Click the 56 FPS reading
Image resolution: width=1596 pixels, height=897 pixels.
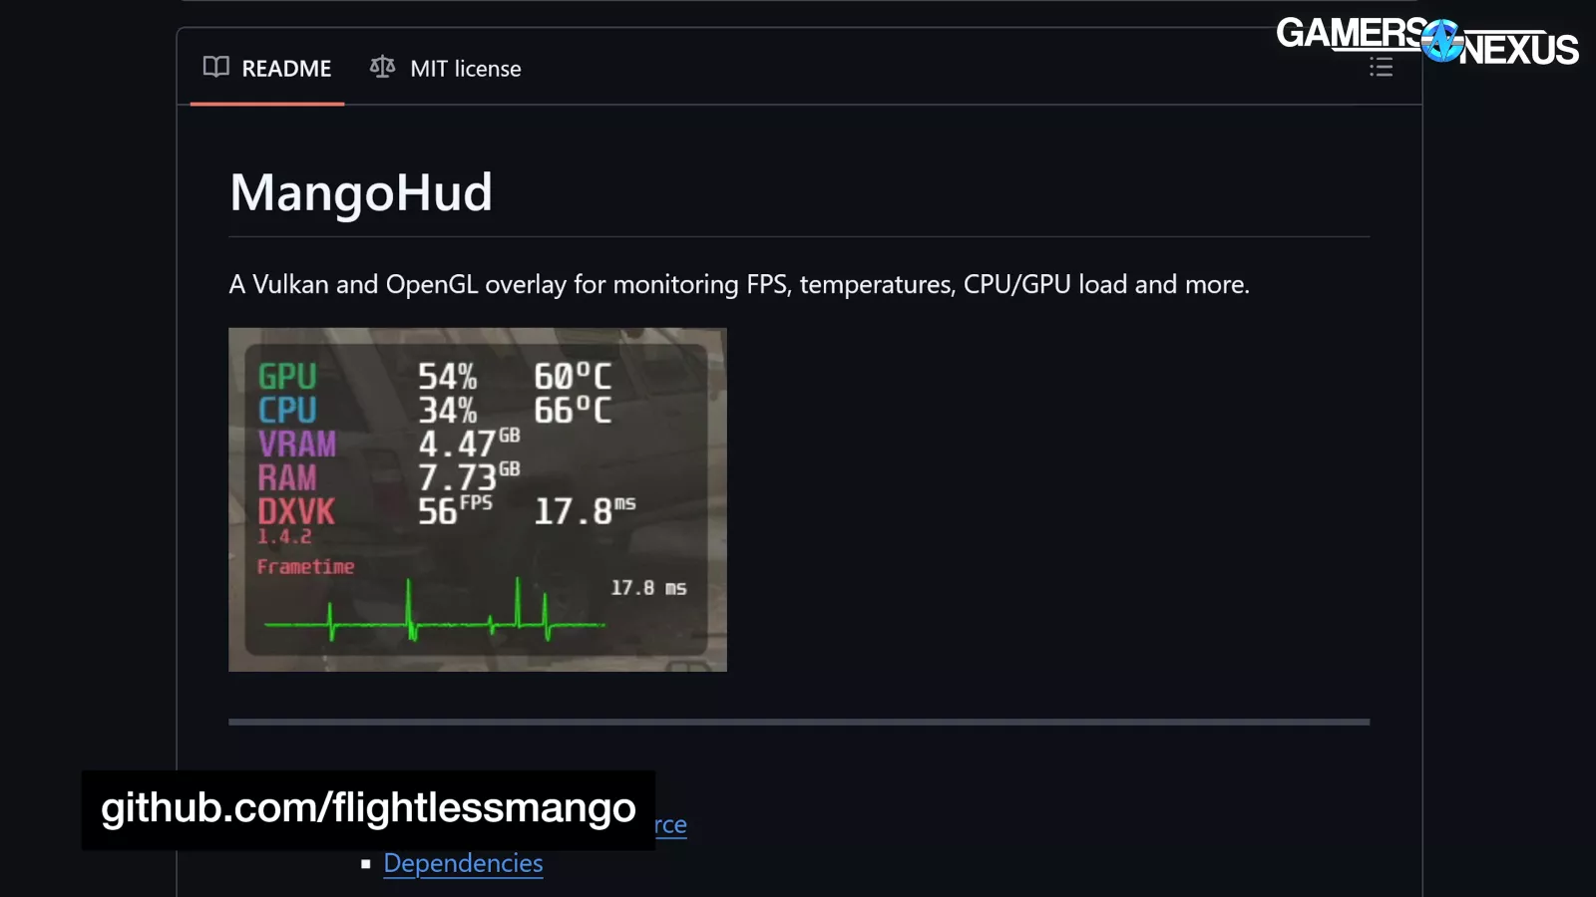[455, 510]
